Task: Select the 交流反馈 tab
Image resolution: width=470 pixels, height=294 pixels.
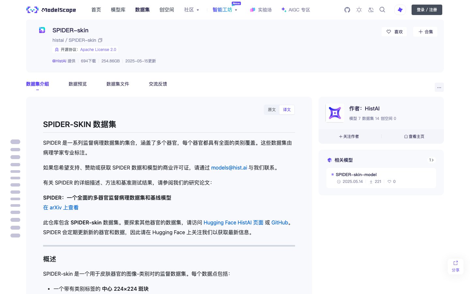Action: 158,84
